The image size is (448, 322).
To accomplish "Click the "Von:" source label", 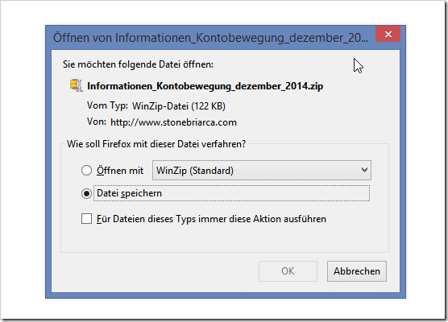I will (97, 122).
